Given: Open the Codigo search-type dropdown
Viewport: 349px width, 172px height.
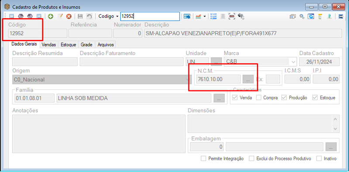Looking at the screenshot, I should [117, 17].
